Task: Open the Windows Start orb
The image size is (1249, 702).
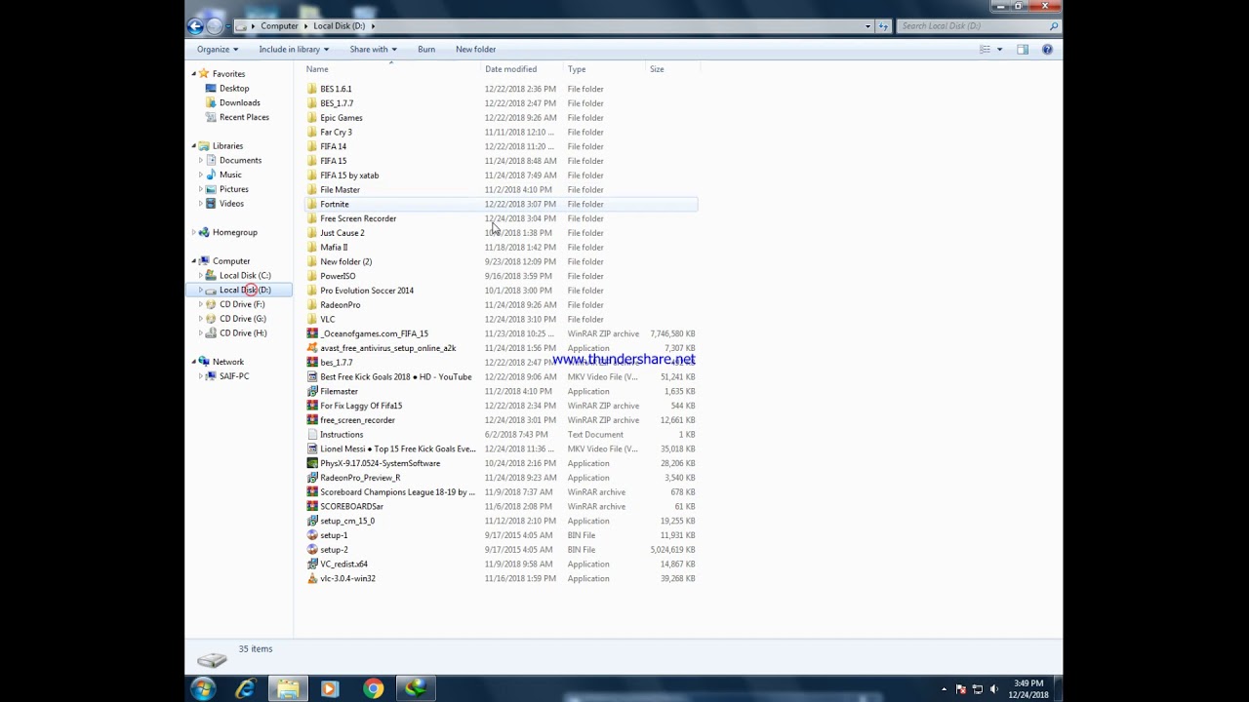Action: (x=203, y=688)
